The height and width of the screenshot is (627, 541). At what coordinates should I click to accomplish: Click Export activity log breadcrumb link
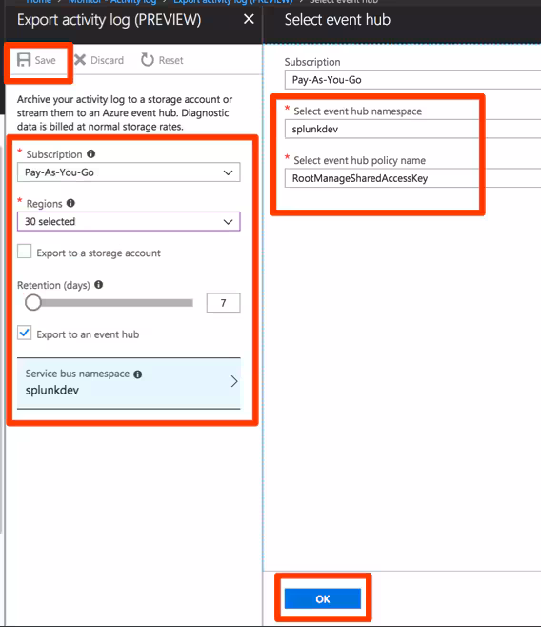[233, 2]
